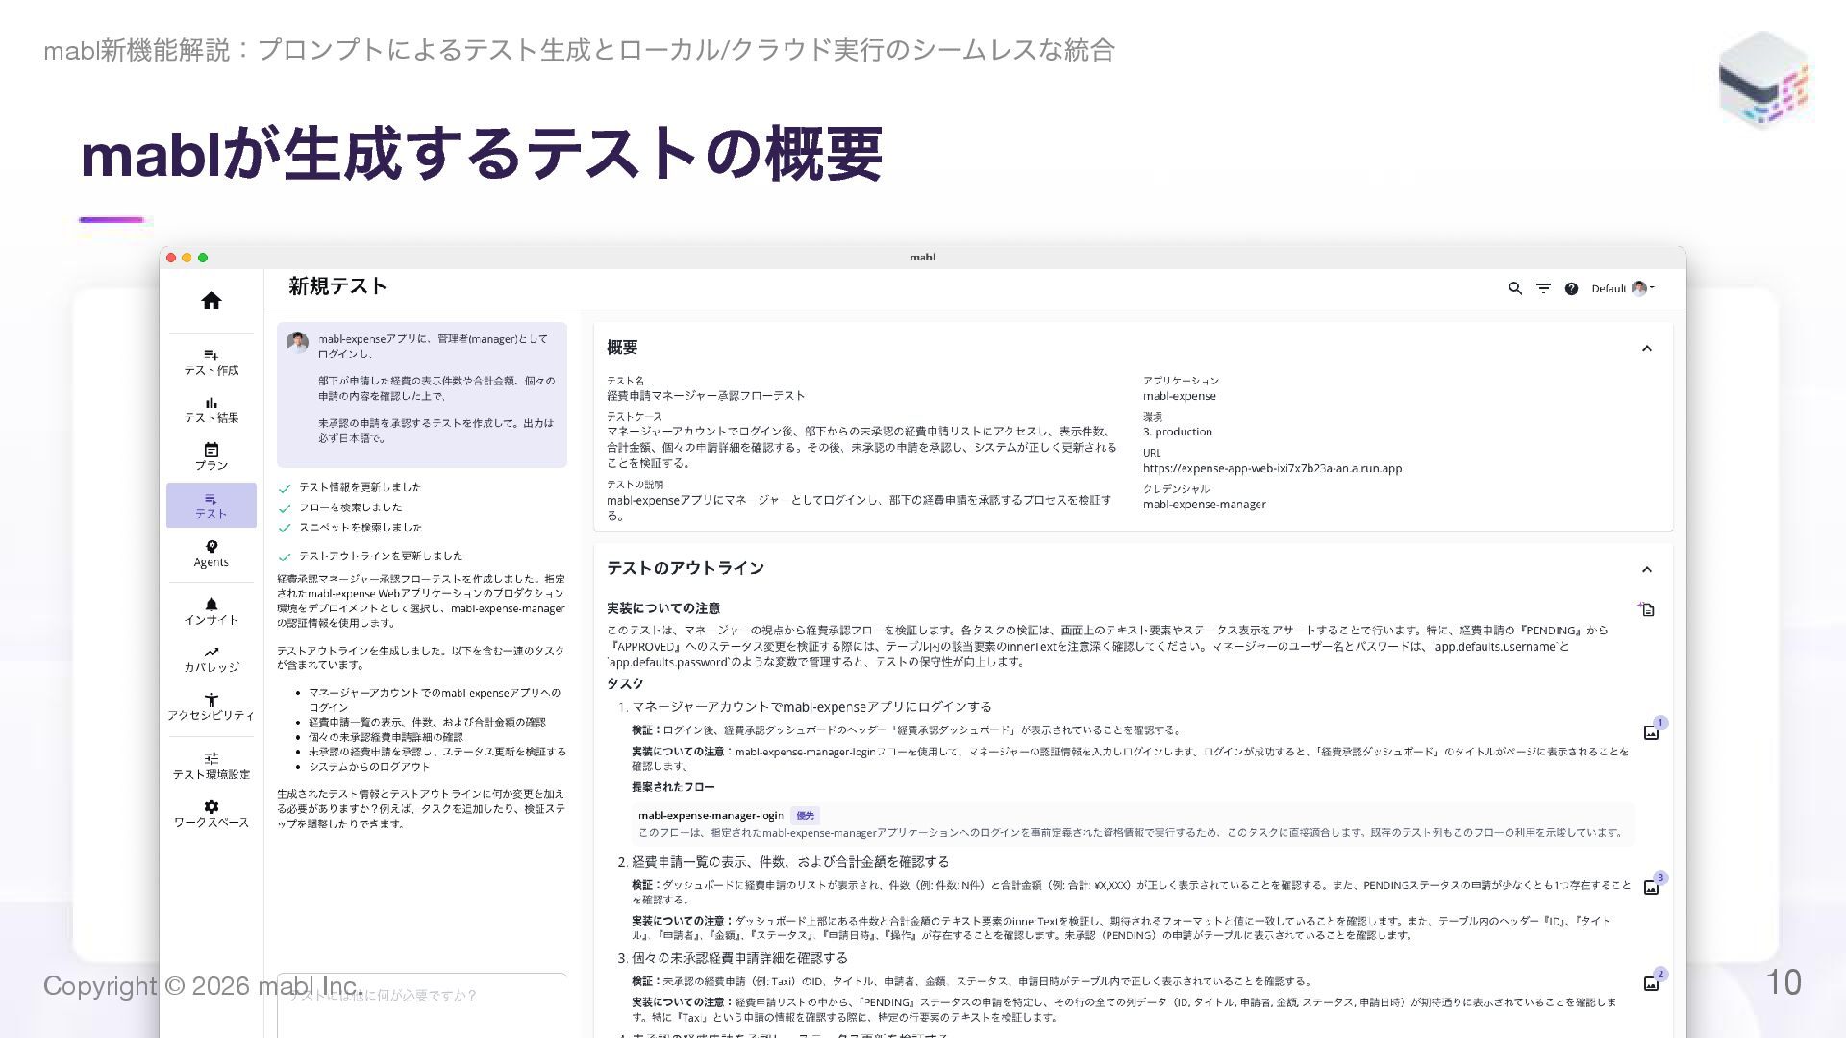
Task: Click the home icon in sidebar
Action: pyautogui.click(x=212, y=301)
